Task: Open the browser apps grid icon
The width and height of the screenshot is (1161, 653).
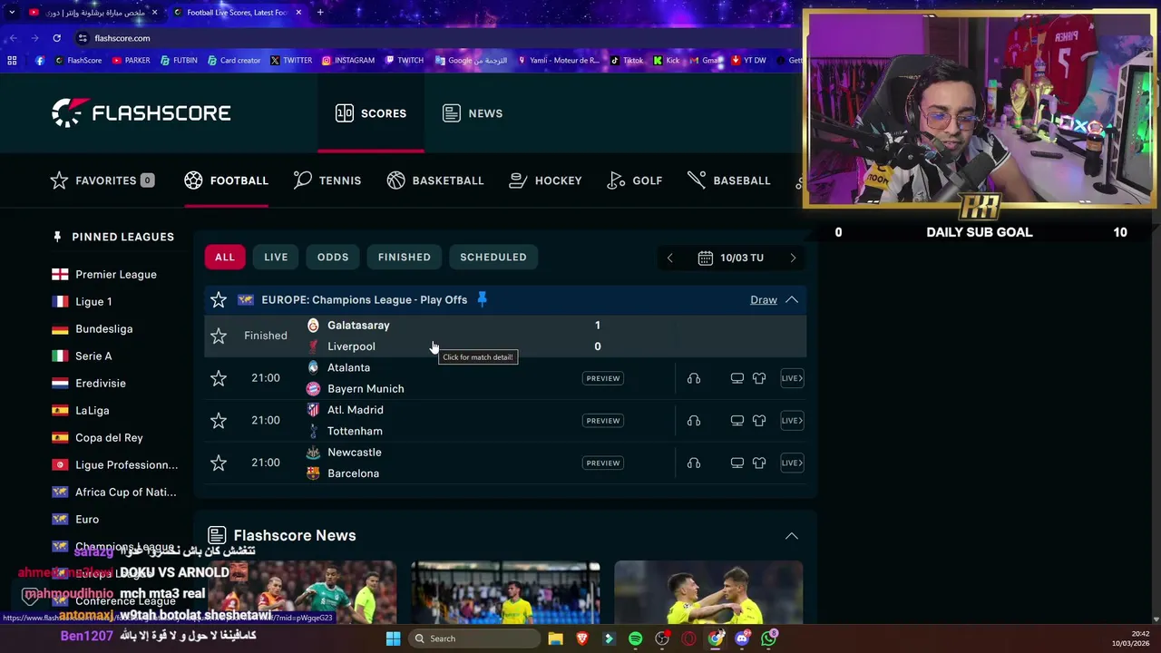Action: click(x=12, y=61)
